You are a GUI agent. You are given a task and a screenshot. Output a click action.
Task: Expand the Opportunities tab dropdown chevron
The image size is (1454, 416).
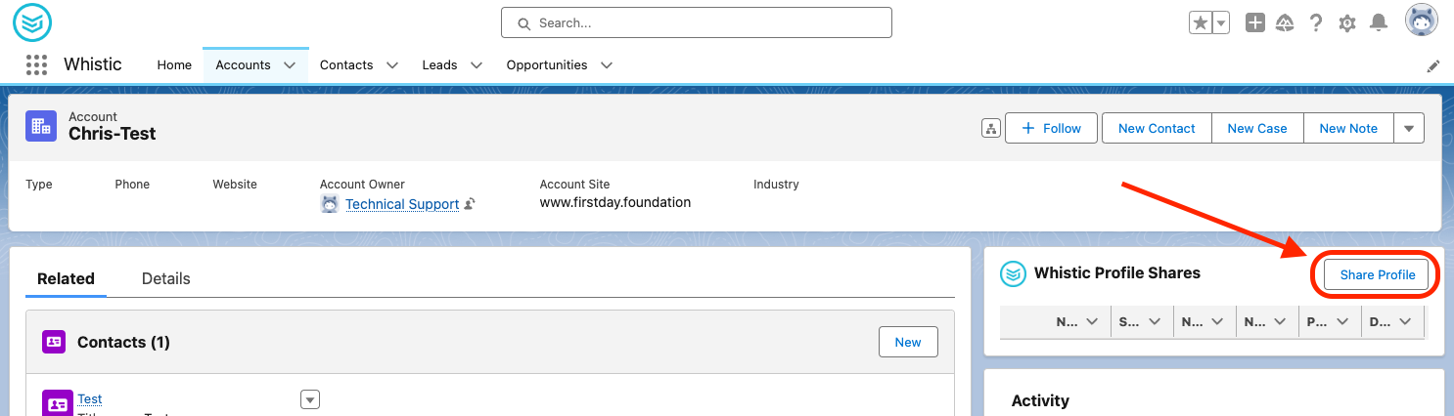[x=607, y=65]
